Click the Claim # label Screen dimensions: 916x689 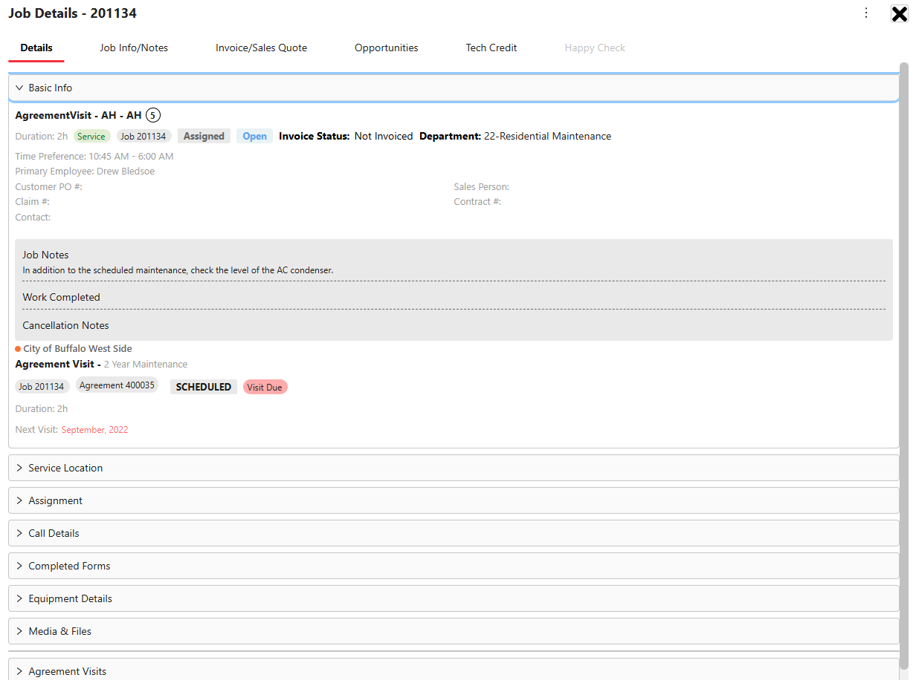coord(32,202)
